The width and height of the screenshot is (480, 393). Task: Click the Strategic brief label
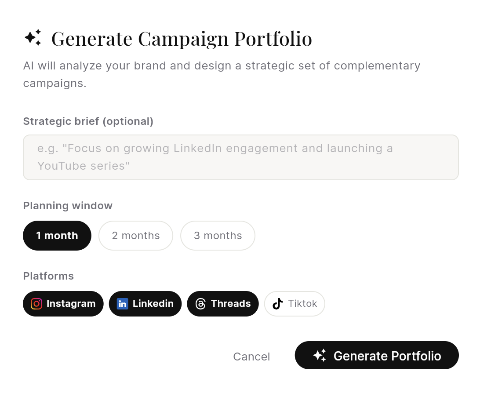tap(88, 121)
